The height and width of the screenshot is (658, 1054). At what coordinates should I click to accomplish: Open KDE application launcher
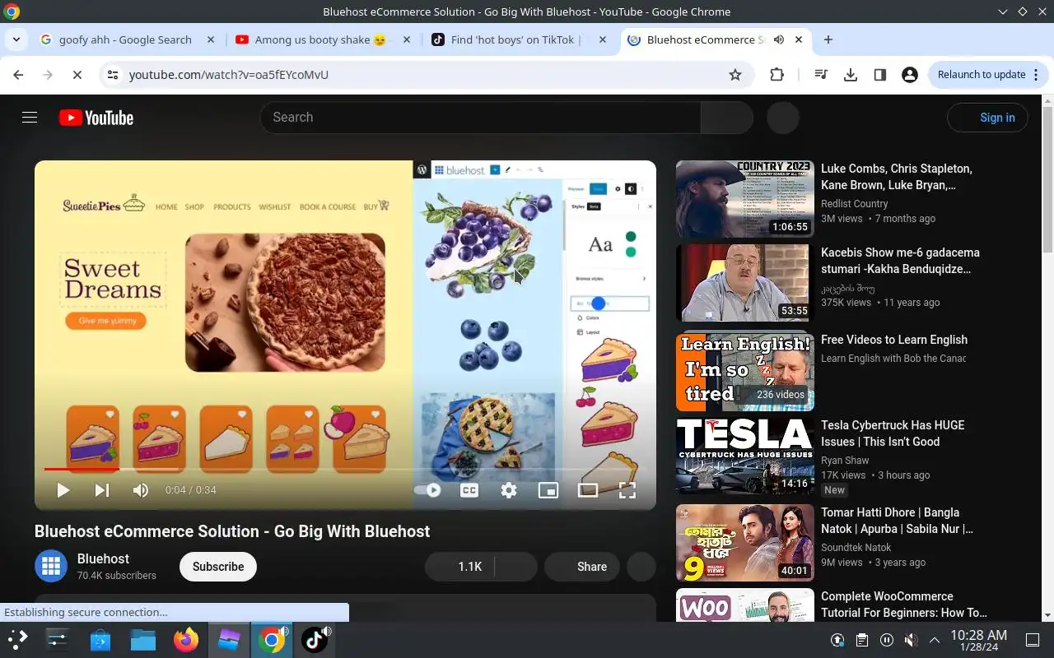pos(18,639)
